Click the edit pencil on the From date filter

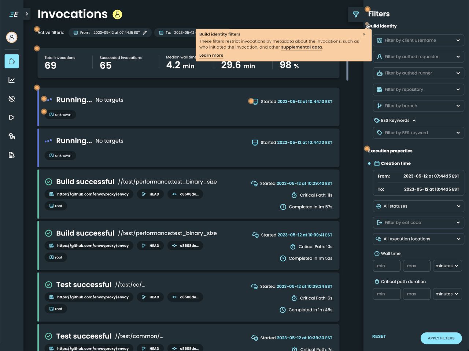145,32
